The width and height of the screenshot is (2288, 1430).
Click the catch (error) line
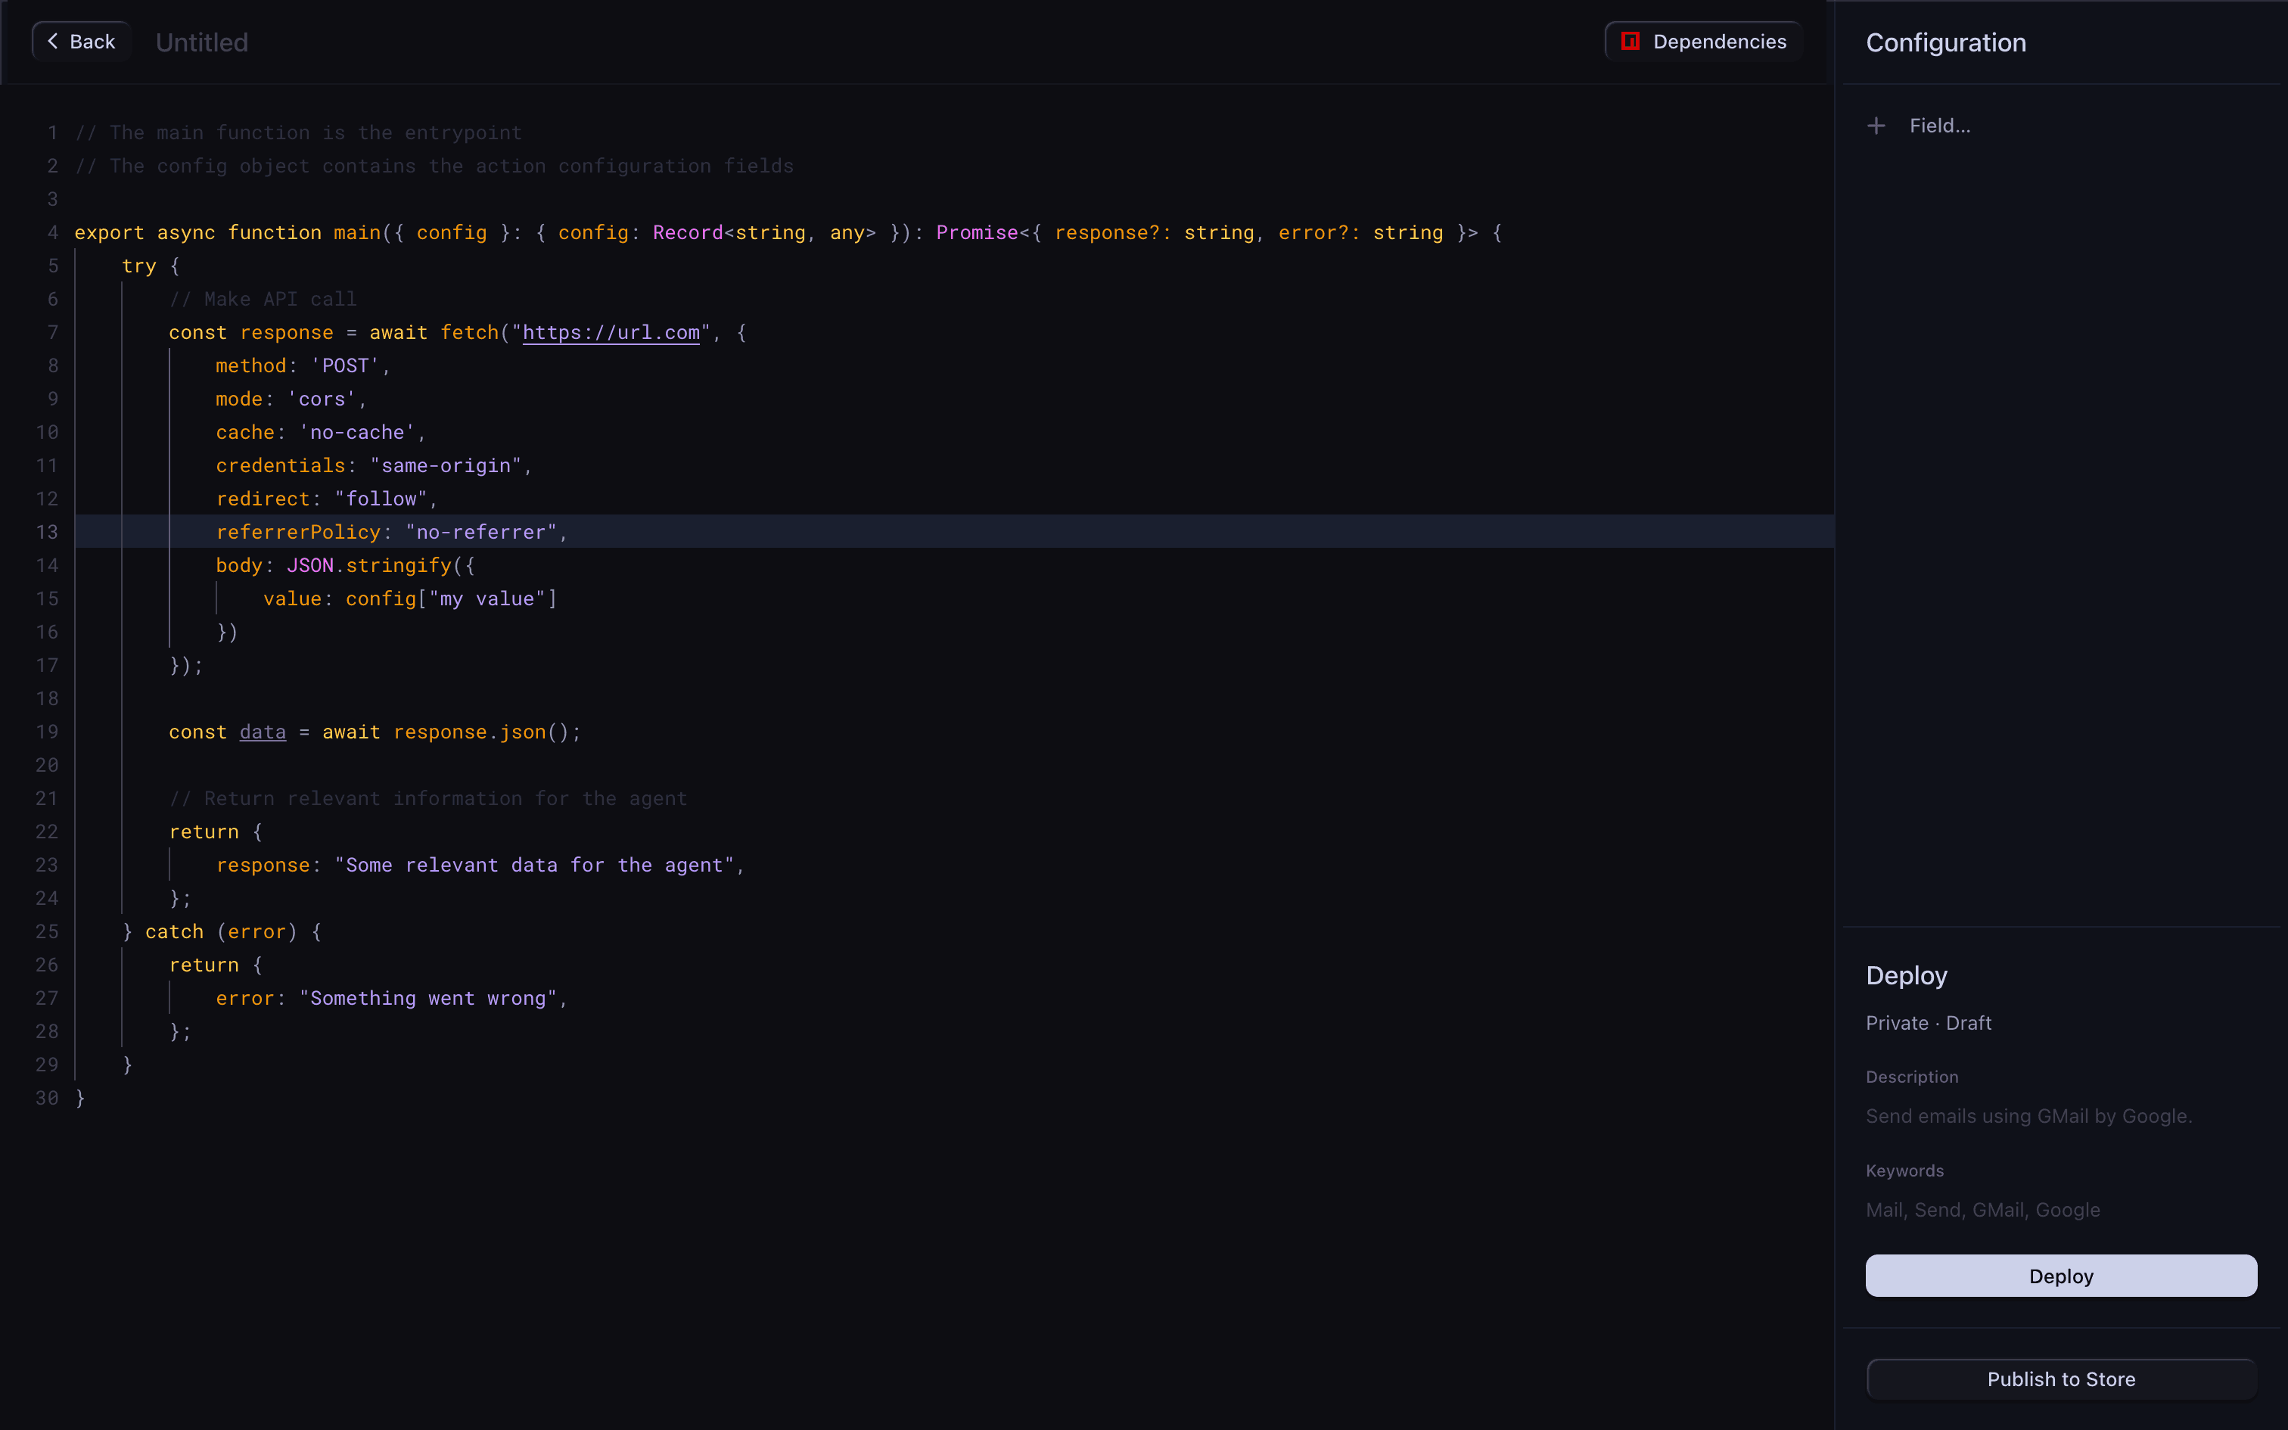click(x=222, y=931)
